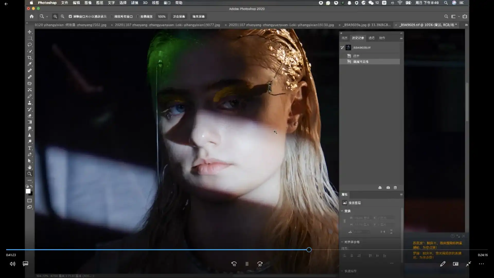Toggle resize windows to fit checkbox
The height and width of the screenshot is (278, 494).
click(70, 16)
